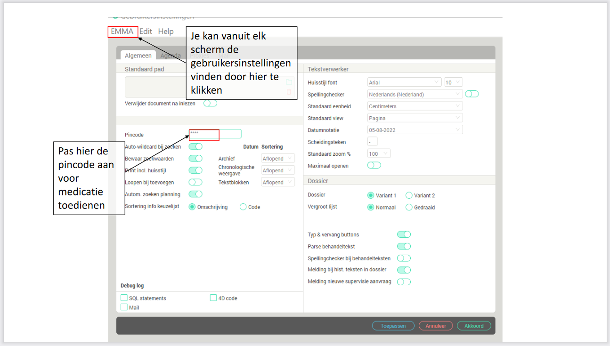This screenshot has height=346, width=610.
Task: Select Gedraaid for Vergroot lijst
Action: 408,207
